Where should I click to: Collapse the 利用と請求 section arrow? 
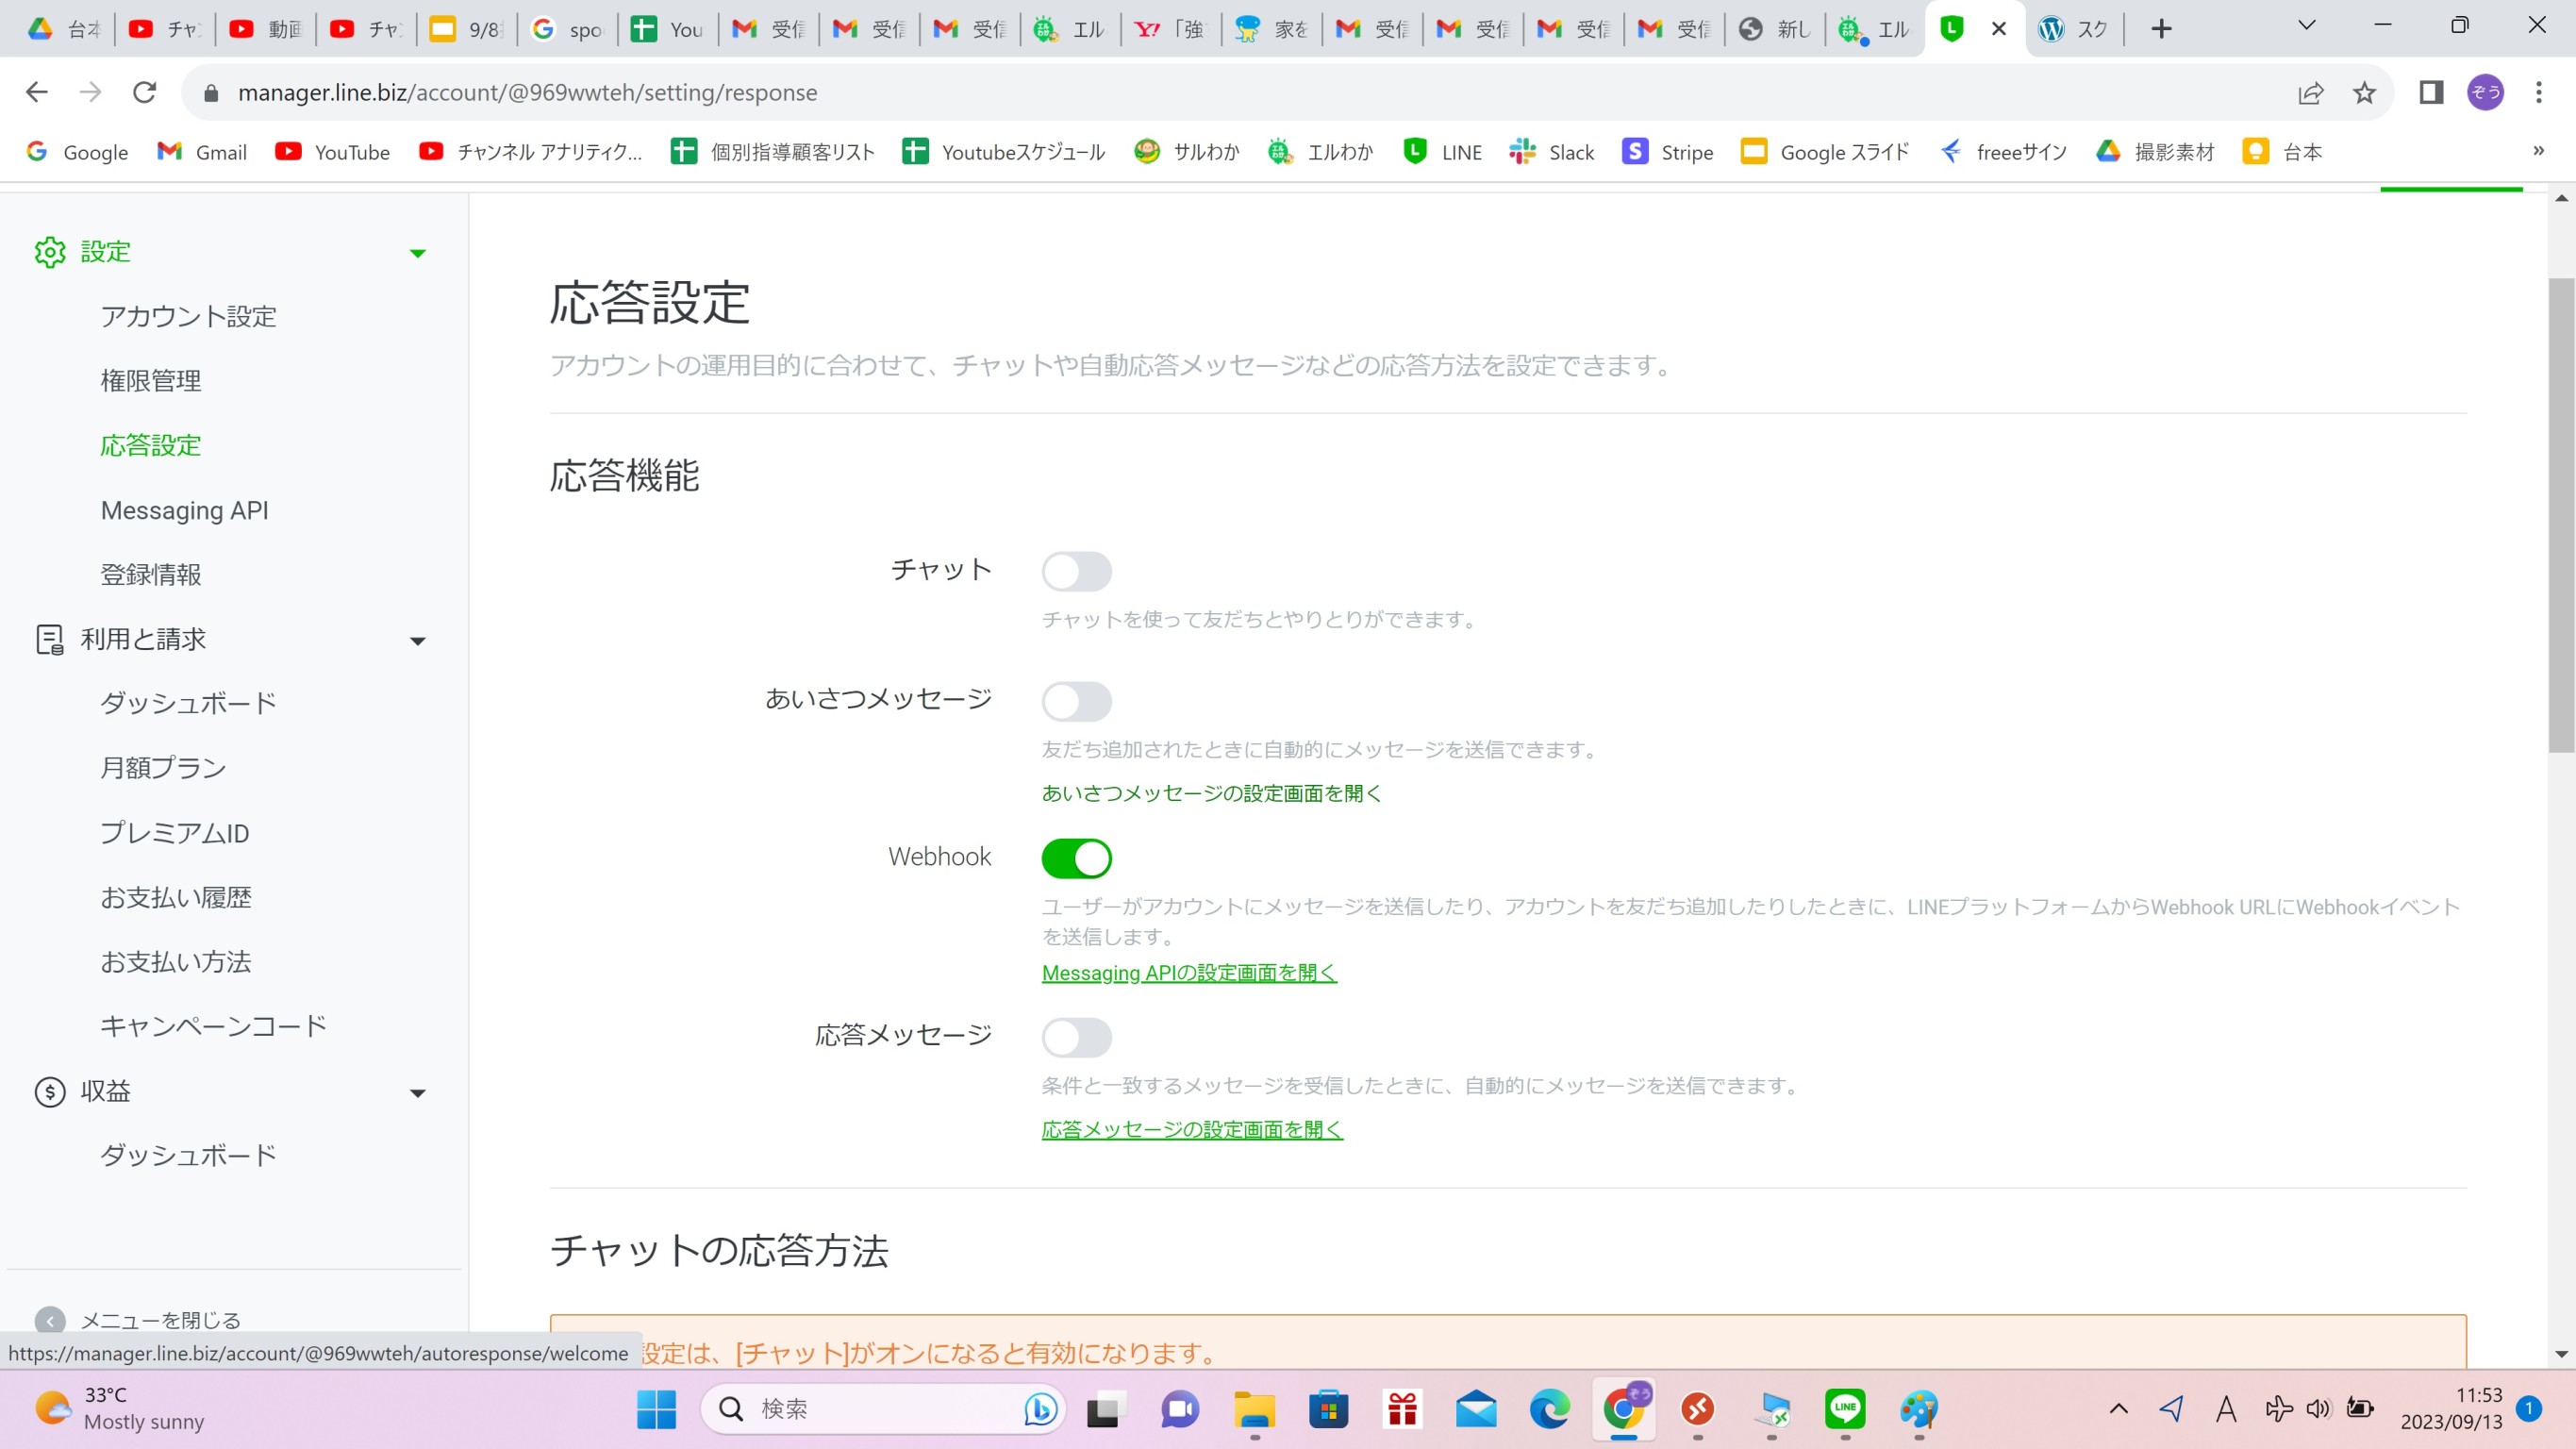[418, 641]
